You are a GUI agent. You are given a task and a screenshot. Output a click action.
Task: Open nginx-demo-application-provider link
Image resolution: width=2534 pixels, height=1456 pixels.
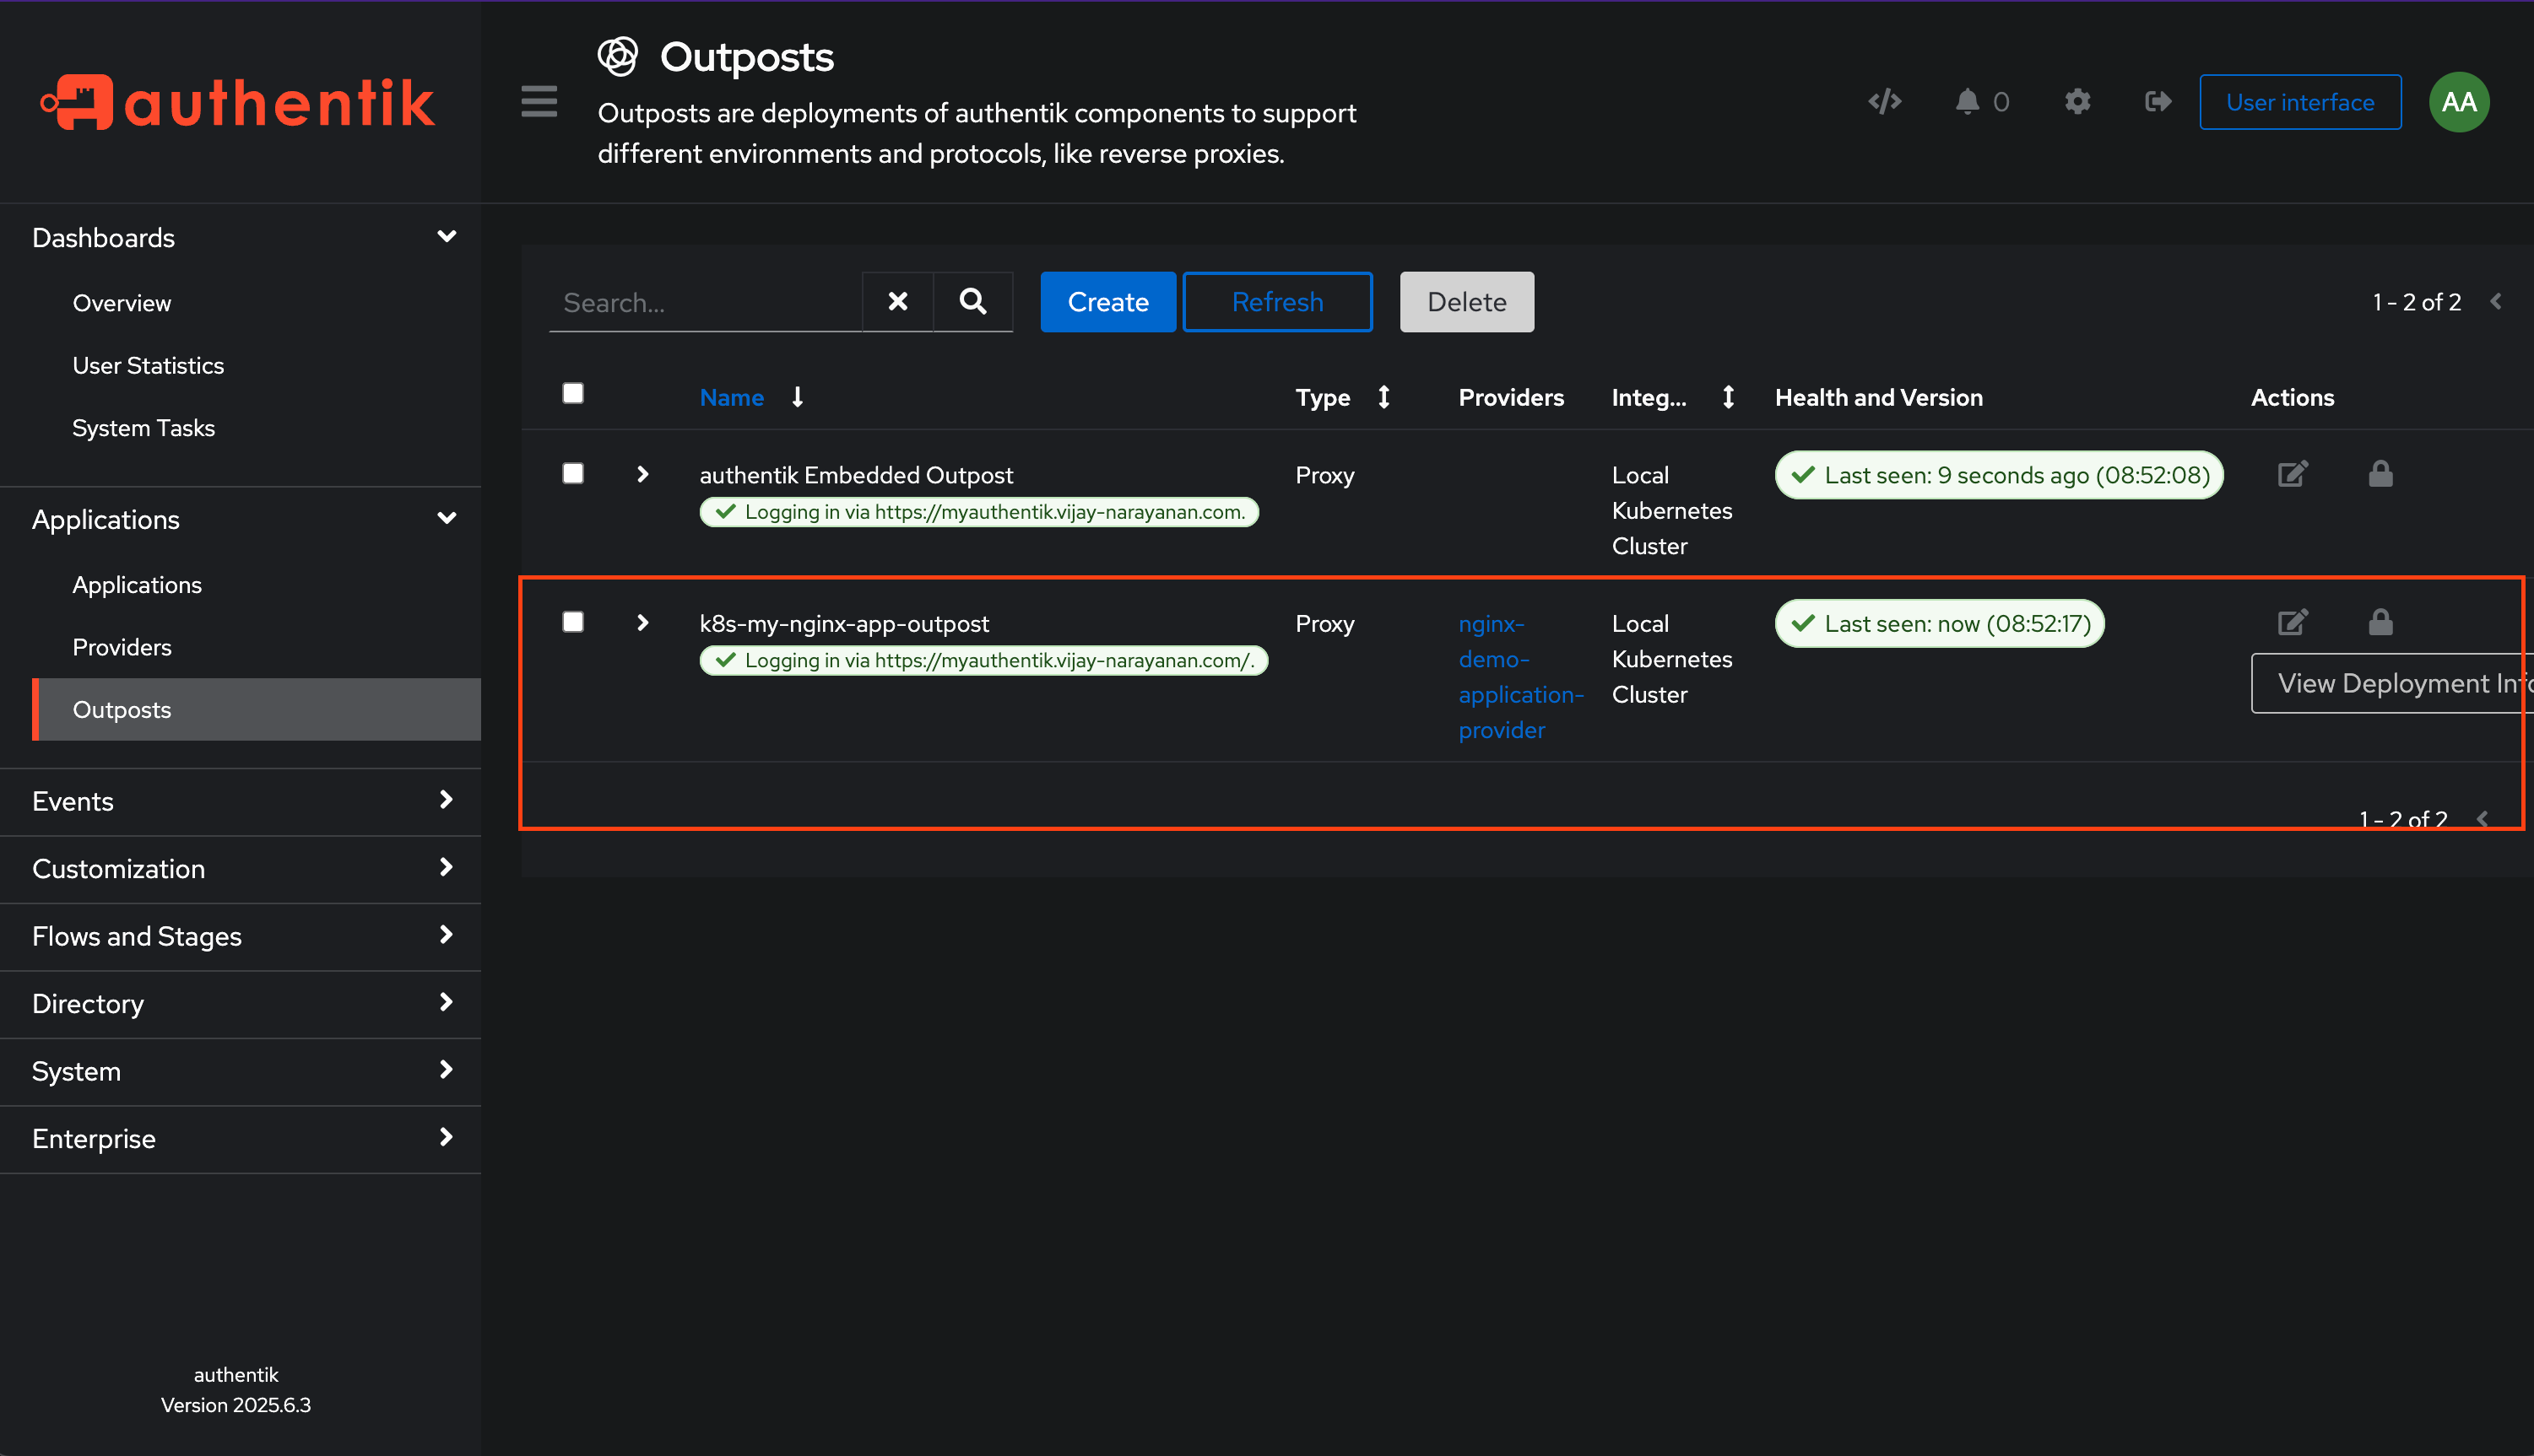point(1520,677)
